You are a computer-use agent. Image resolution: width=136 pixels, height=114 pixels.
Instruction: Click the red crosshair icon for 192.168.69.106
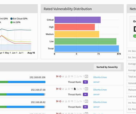coord(60,76)
